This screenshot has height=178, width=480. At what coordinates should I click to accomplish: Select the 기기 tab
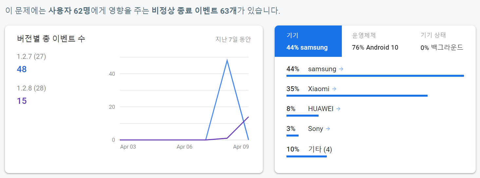[308, 41]
